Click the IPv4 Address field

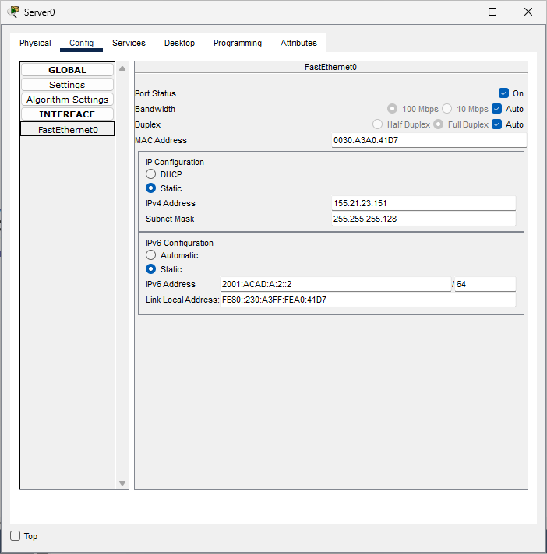pos(424,203)
